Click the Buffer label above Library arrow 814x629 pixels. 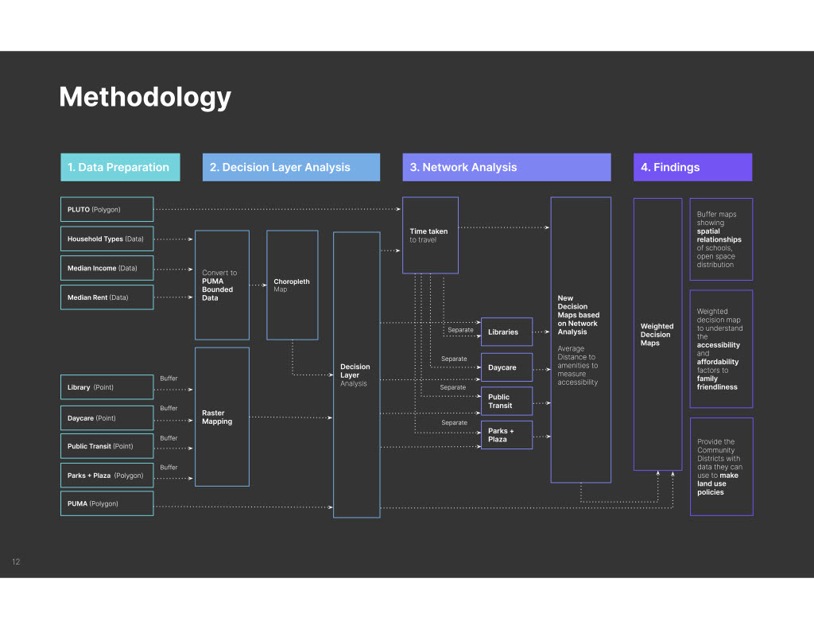click(x=169, y=379)
